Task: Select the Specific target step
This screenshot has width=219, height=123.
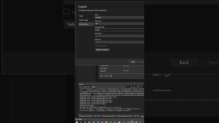Action: pyautogui.click(x=83, y=20)
